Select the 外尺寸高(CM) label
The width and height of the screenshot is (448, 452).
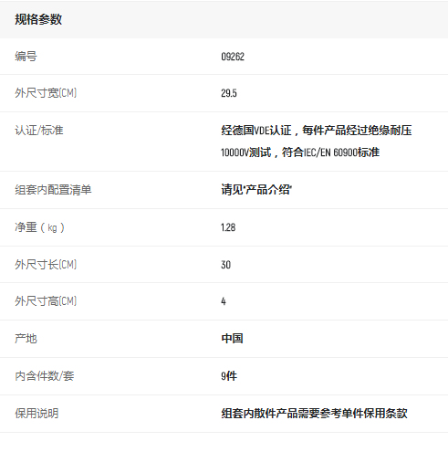coord(46,301)
